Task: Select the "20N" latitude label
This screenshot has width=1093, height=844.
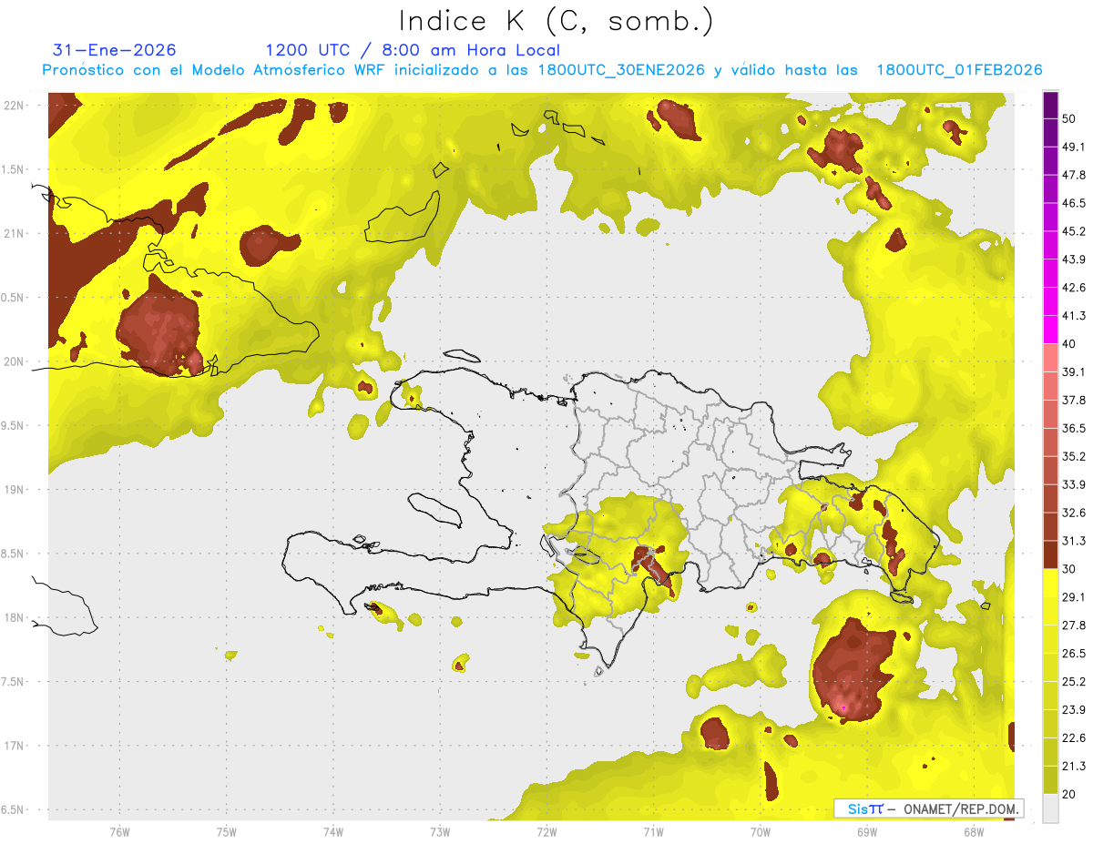Action: 14,361
